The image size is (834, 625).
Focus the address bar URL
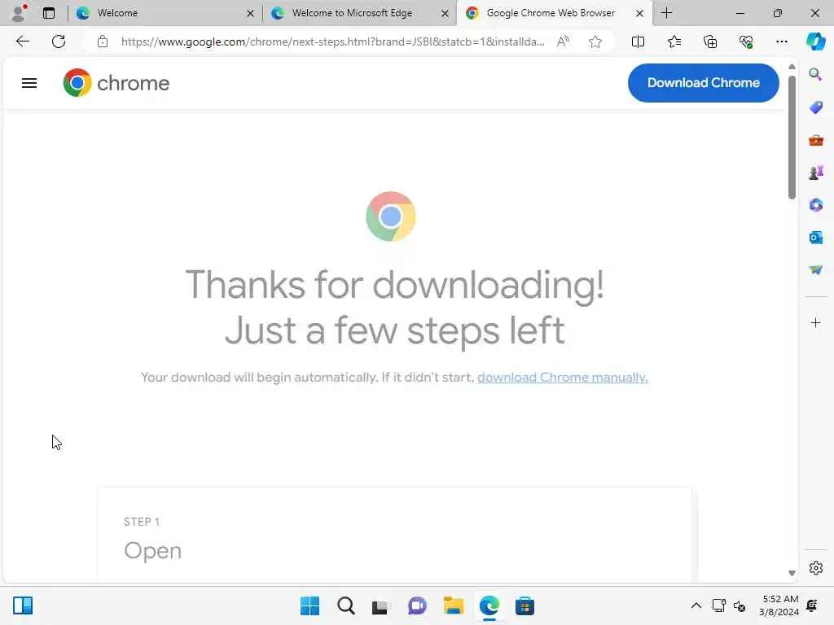[x=332, y=42]
